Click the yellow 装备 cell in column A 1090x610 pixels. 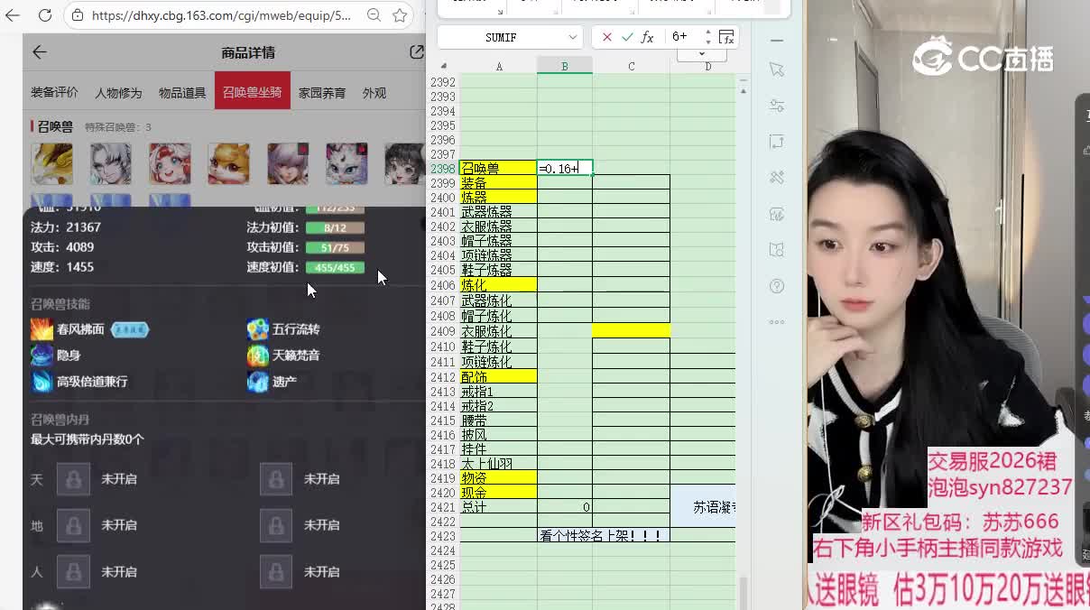[498, 182]
